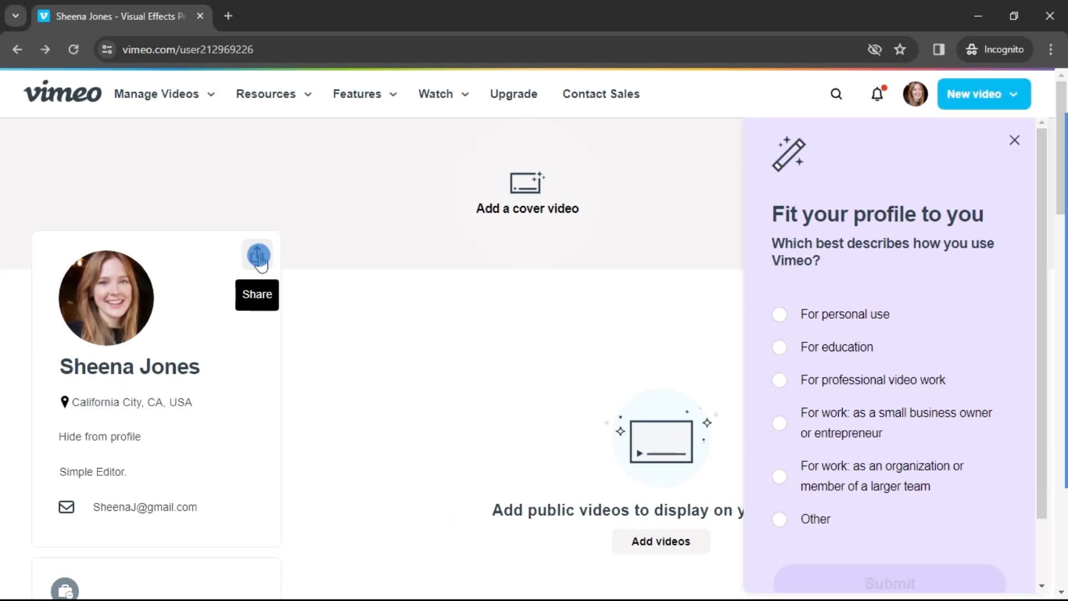This screenshot has width=1068, height=601.
Task: Click the address bar URL
Action: pyautogui.click(x=187, y=50)
